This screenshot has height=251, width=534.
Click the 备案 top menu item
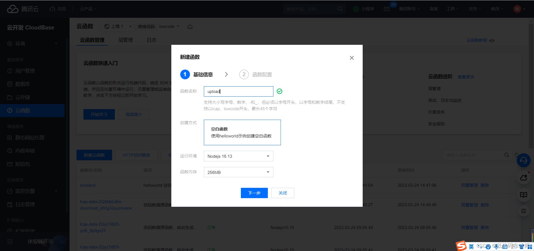[434, 9]
